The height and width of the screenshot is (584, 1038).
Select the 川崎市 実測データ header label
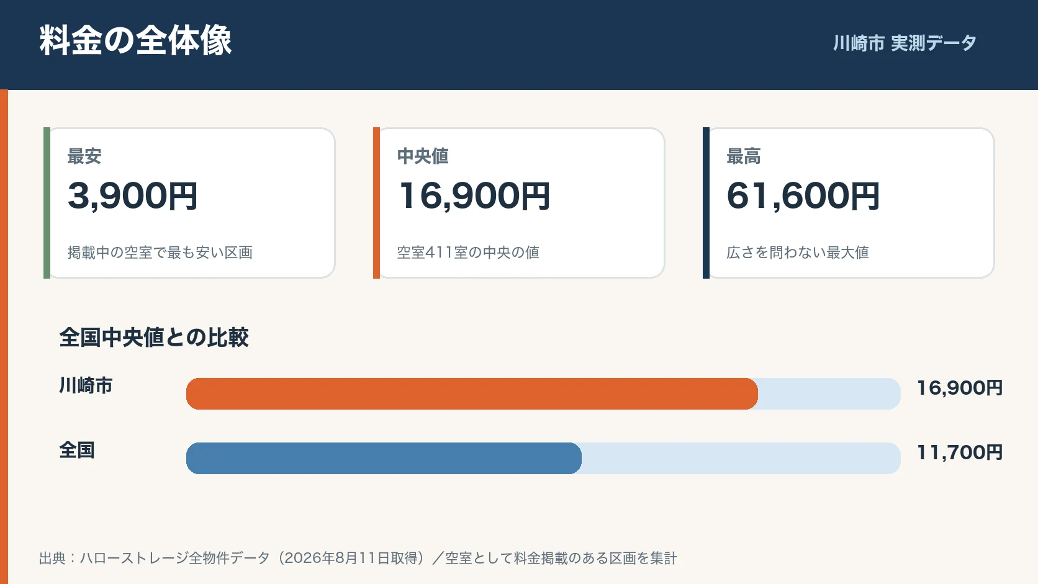(905, 43)
